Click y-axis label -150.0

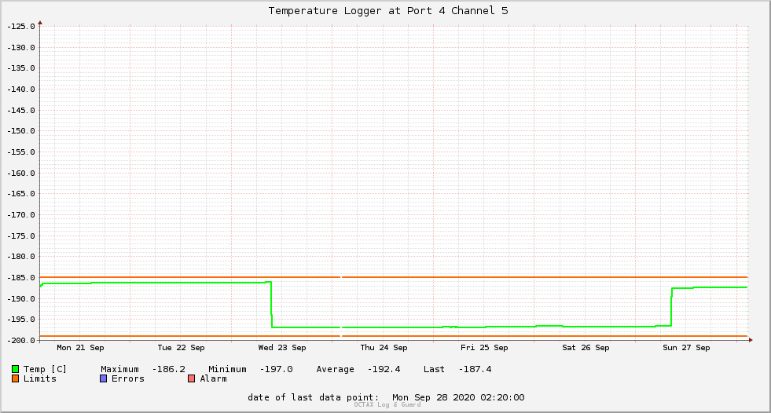21,131
